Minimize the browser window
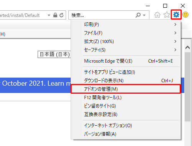The image size is (192, 146). tap(148, 6)
